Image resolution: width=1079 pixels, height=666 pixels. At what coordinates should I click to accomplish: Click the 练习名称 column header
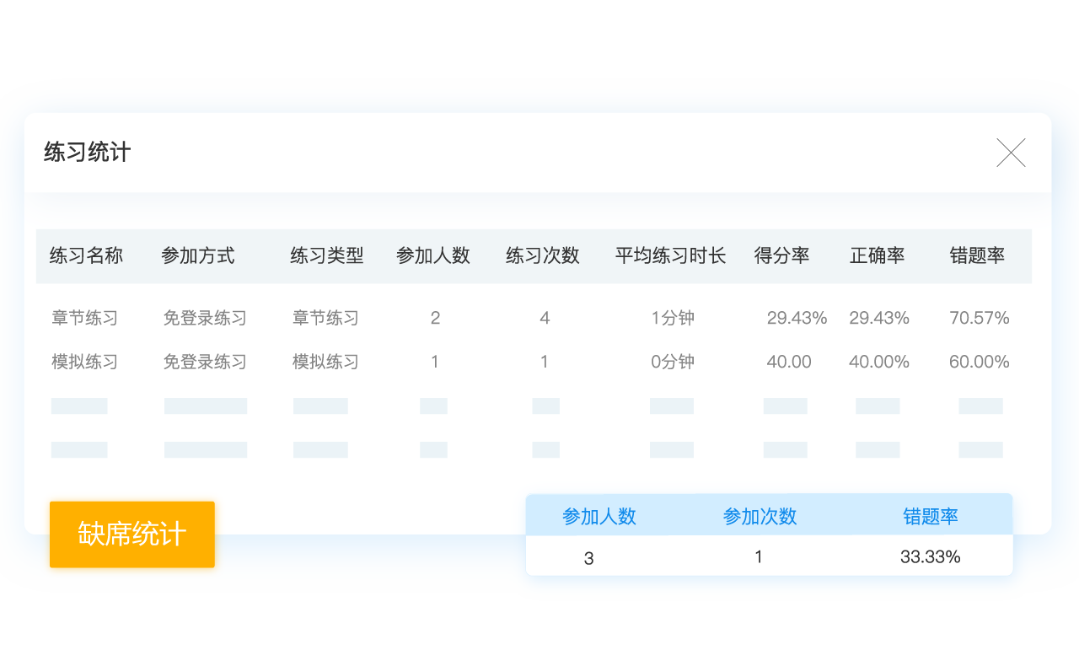click(x=86, y=256)
